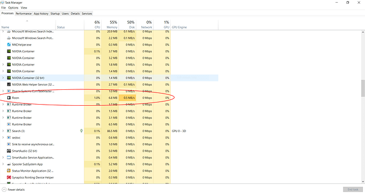Click the GPU 0 - 3D engine text
Image resolution: width=365 pixels, height=195 pixels.
(x=179, y=131)
